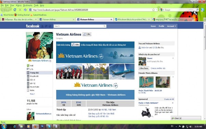The image size is (206, 129).
Task: Click the facebook logo
Action: coord(33,26)
